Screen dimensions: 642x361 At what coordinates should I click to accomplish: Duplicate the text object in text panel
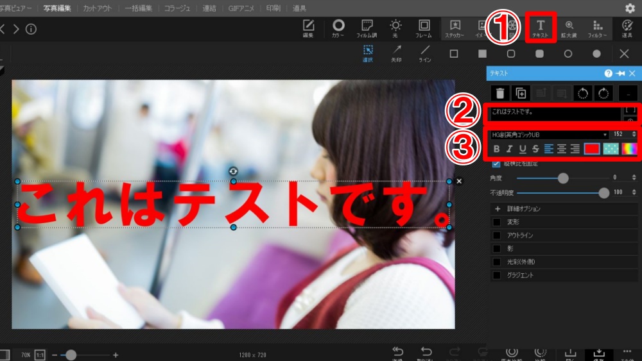point(521,93)
